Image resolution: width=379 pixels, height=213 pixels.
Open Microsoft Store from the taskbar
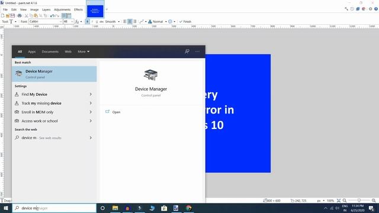pos(164,208)
